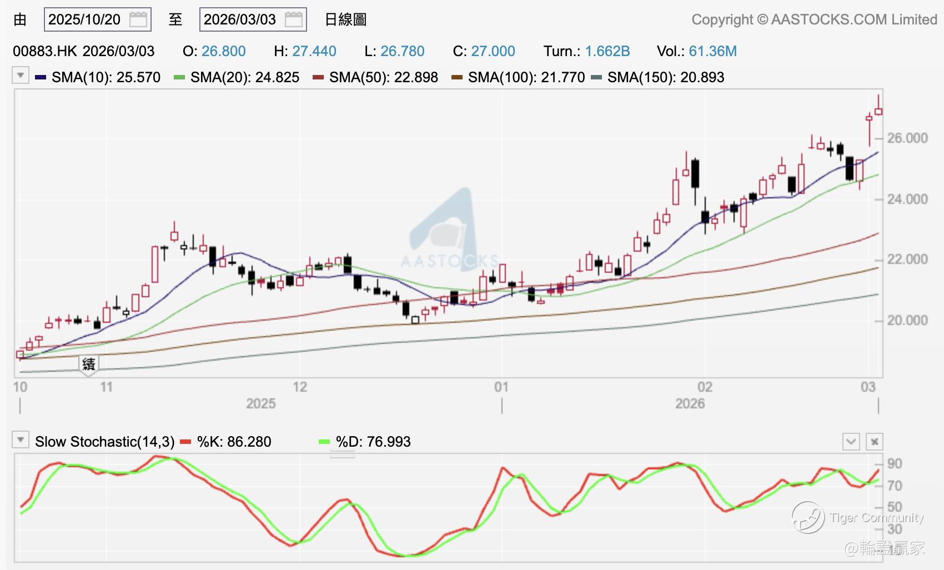Click the high price 27.440
This screenshot has width=944, height=570.
coord(314,51)
